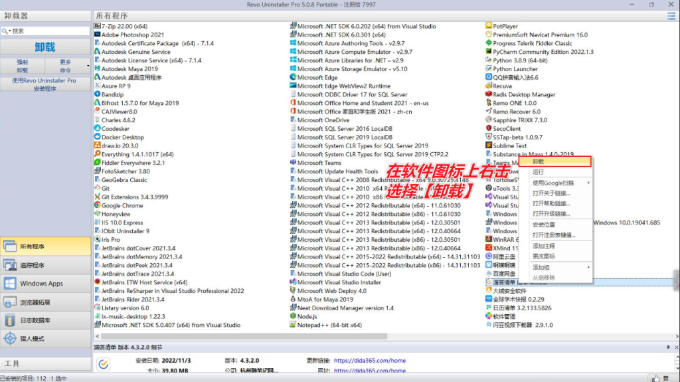Select 添加注释 in the context menu
Screen dimensions: 680x382
[x=556, y=246]
